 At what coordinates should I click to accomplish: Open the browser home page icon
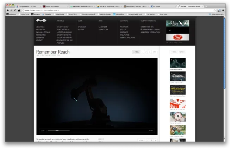[19, 11]
